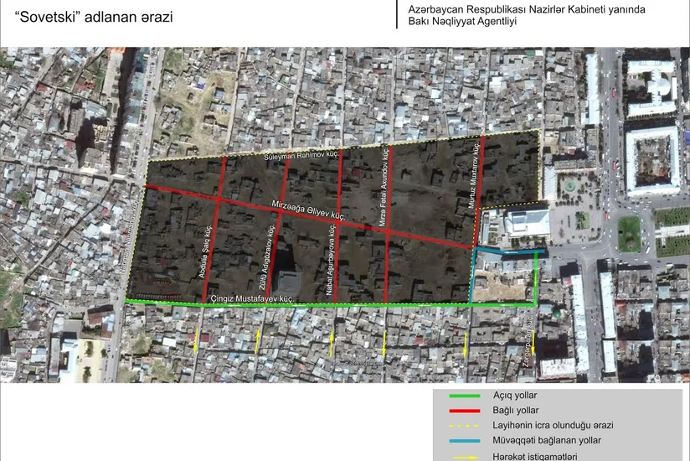Click the yellow arrow symbol in legend

466,458
